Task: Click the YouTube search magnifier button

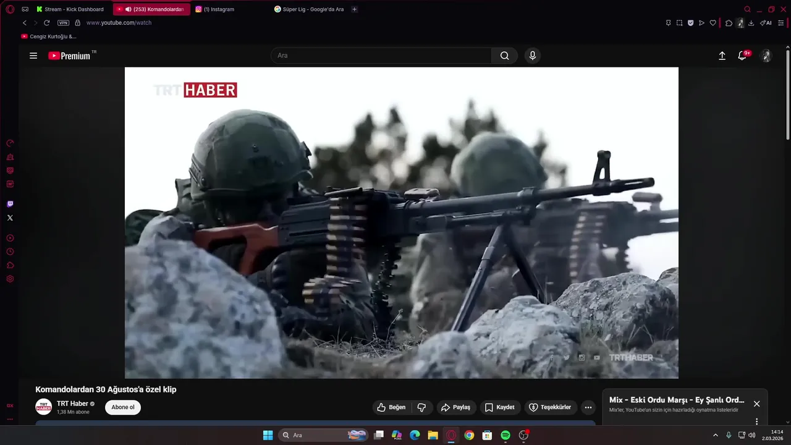Action: click(x=505, y=56)
